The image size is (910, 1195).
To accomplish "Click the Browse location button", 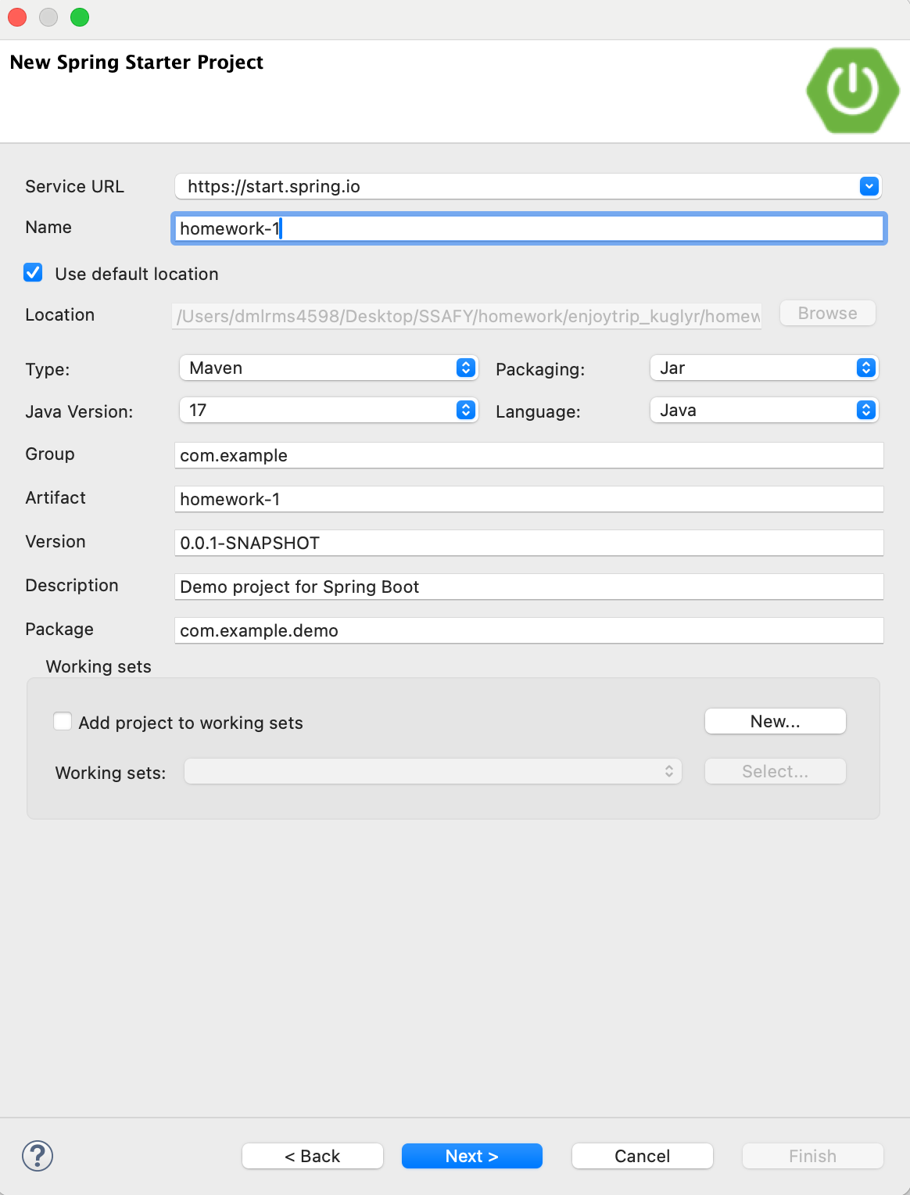I will click(x=828, y=313).
